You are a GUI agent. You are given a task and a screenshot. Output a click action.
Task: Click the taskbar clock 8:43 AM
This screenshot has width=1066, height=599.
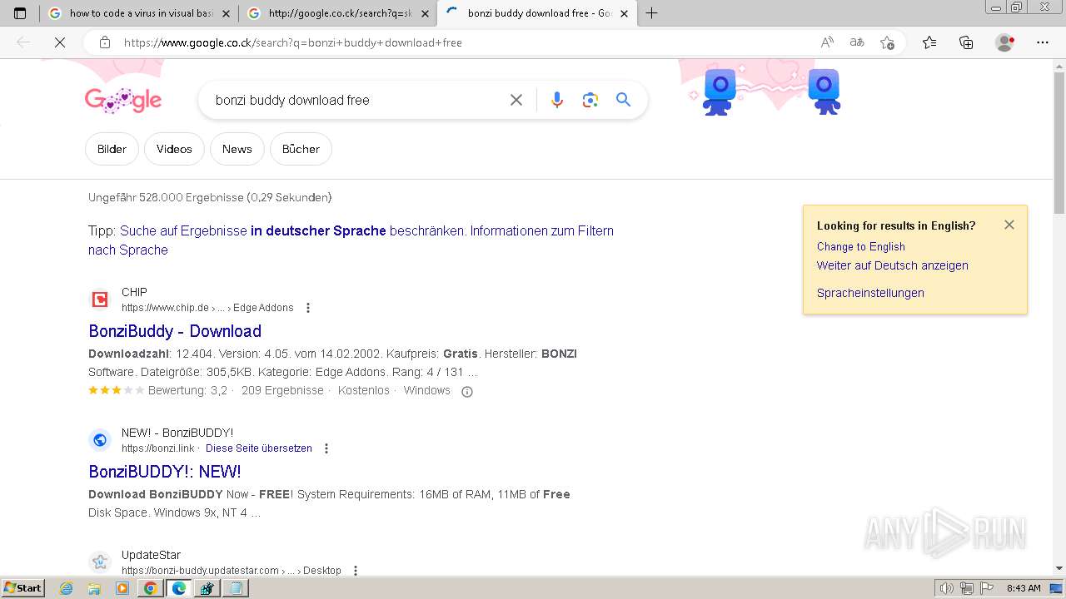click(x=1024, y=588)
